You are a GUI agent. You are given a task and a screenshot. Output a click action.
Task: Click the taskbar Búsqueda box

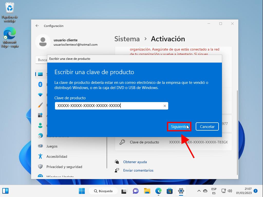(x=103, y=191)
